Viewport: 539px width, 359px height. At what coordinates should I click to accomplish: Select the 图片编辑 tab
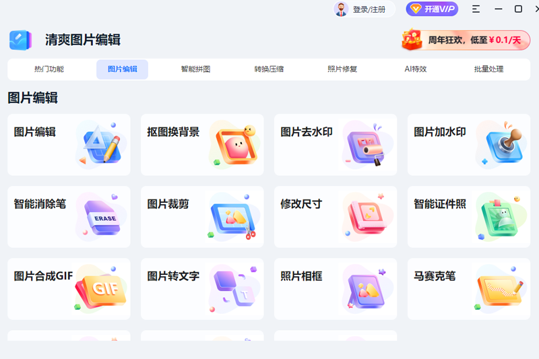tap(123, 69)
